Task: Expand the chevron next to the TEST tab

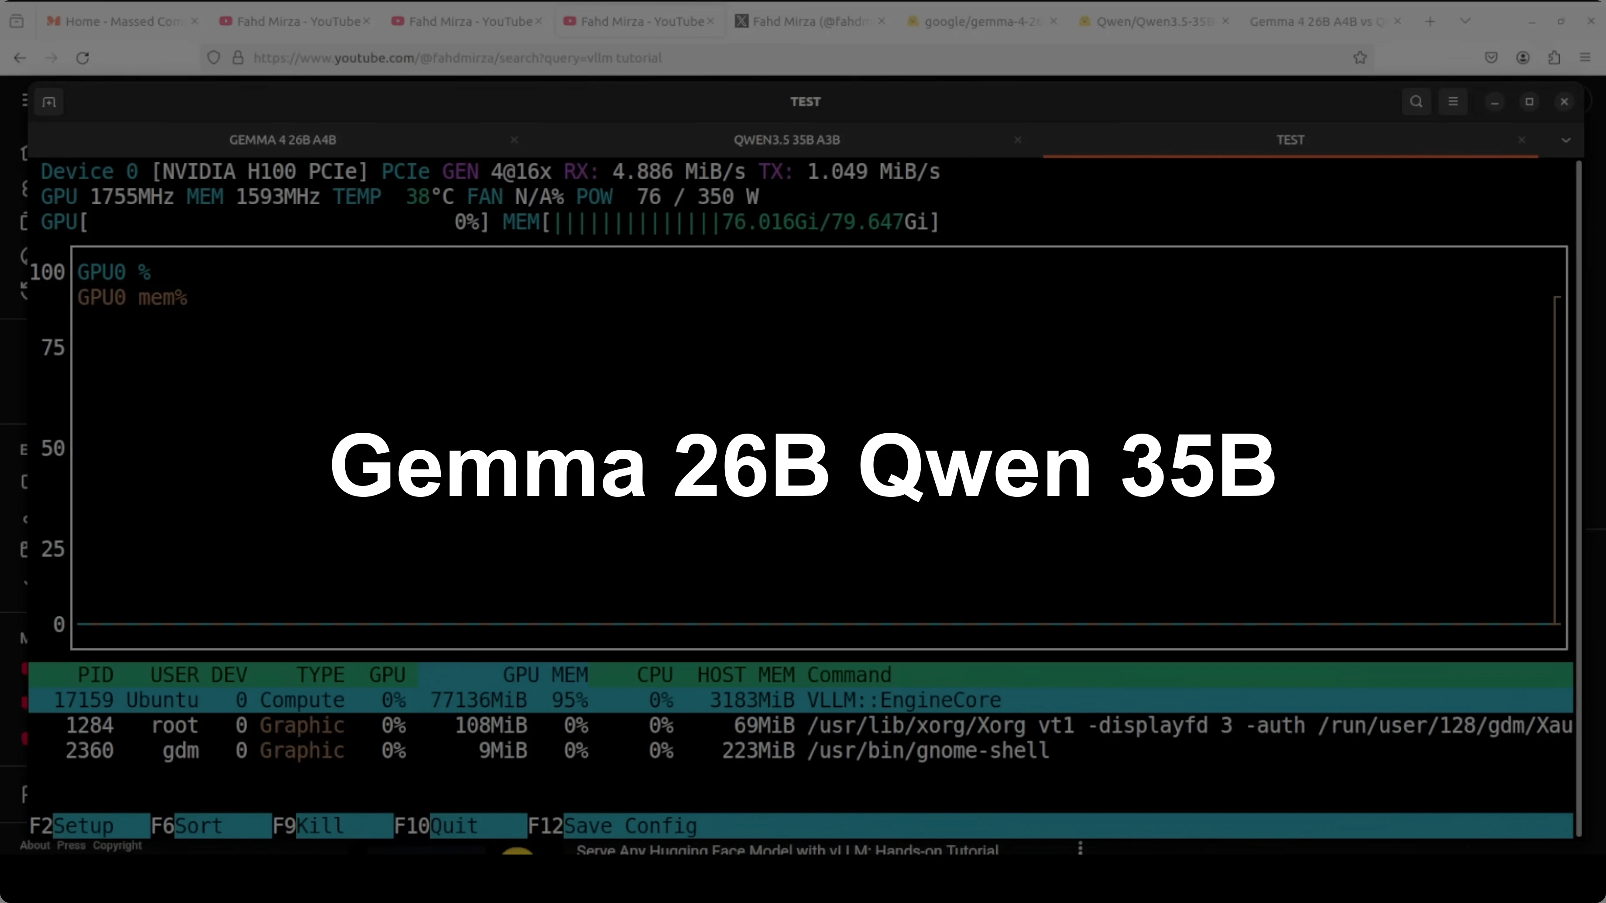Action: 1566,140
